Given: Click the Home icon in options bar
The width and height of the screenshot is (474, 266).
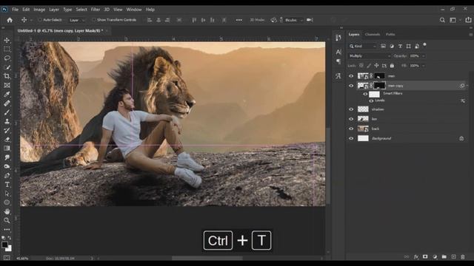Looking at the screenshot, I should pyautogui.click(x=10, y=20).
